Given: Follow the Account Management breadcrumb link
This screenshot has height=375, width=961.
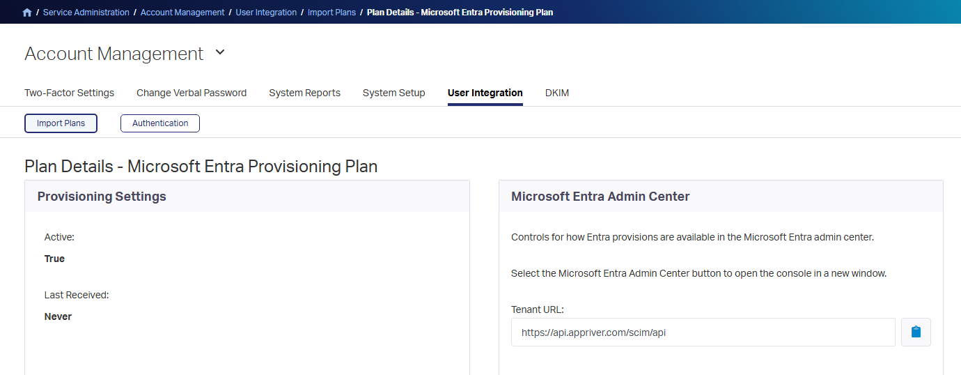Looking at the screenshot, I should point(182,13).
